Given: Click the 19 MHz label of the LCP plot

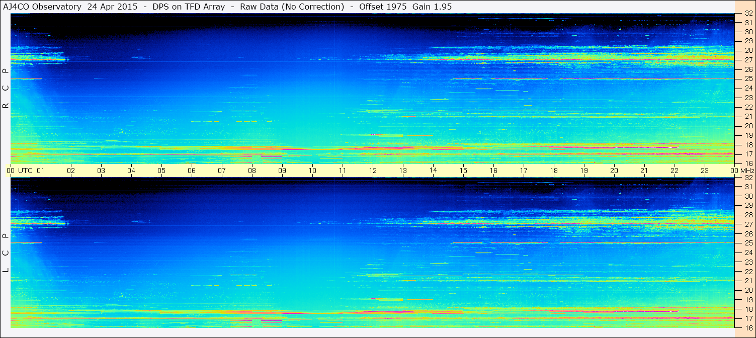Looking at the screenshot, I should (748, 300).
